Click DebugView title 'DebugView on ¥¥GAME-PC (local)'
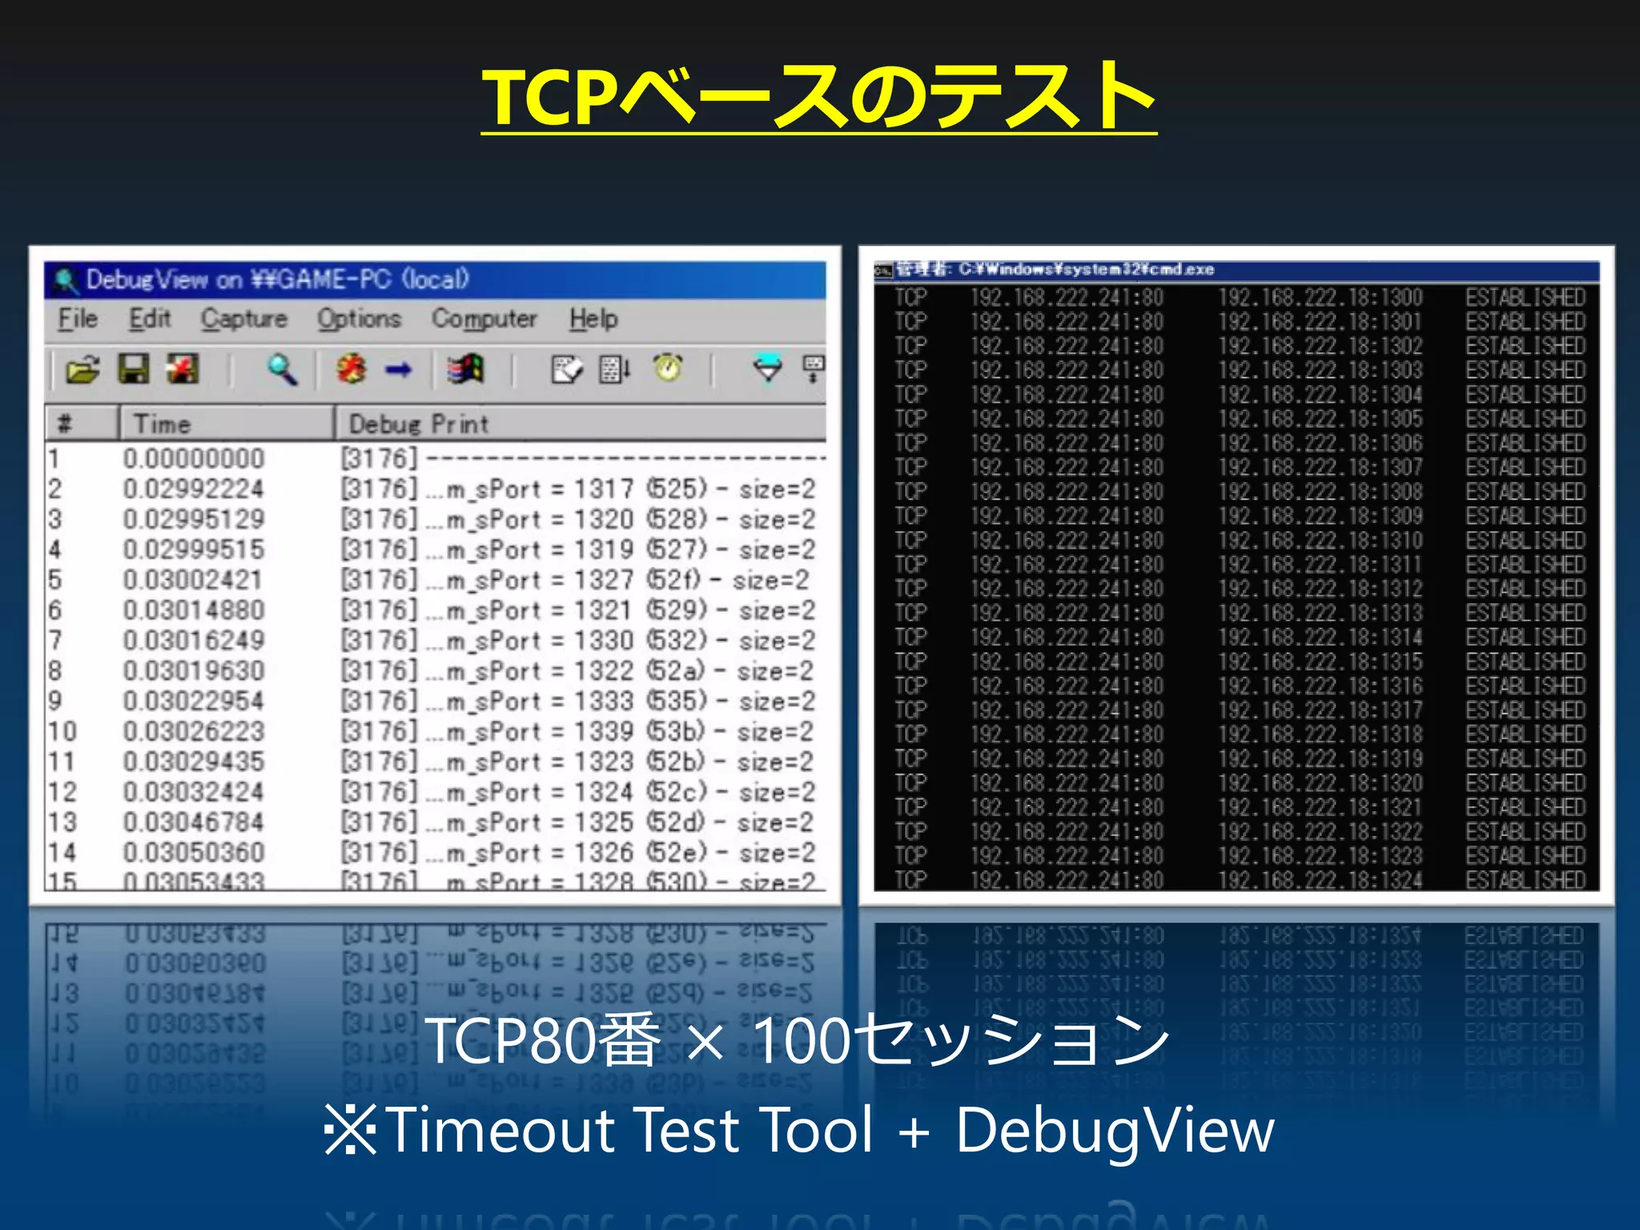Viewport: 1640px width, 1230px height. coord(277,279)
